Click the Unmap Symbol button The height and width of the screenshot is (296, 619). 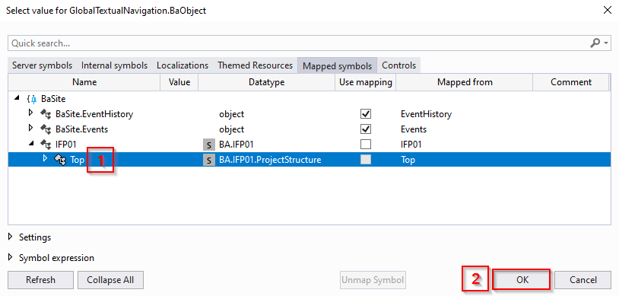point(373,280)
